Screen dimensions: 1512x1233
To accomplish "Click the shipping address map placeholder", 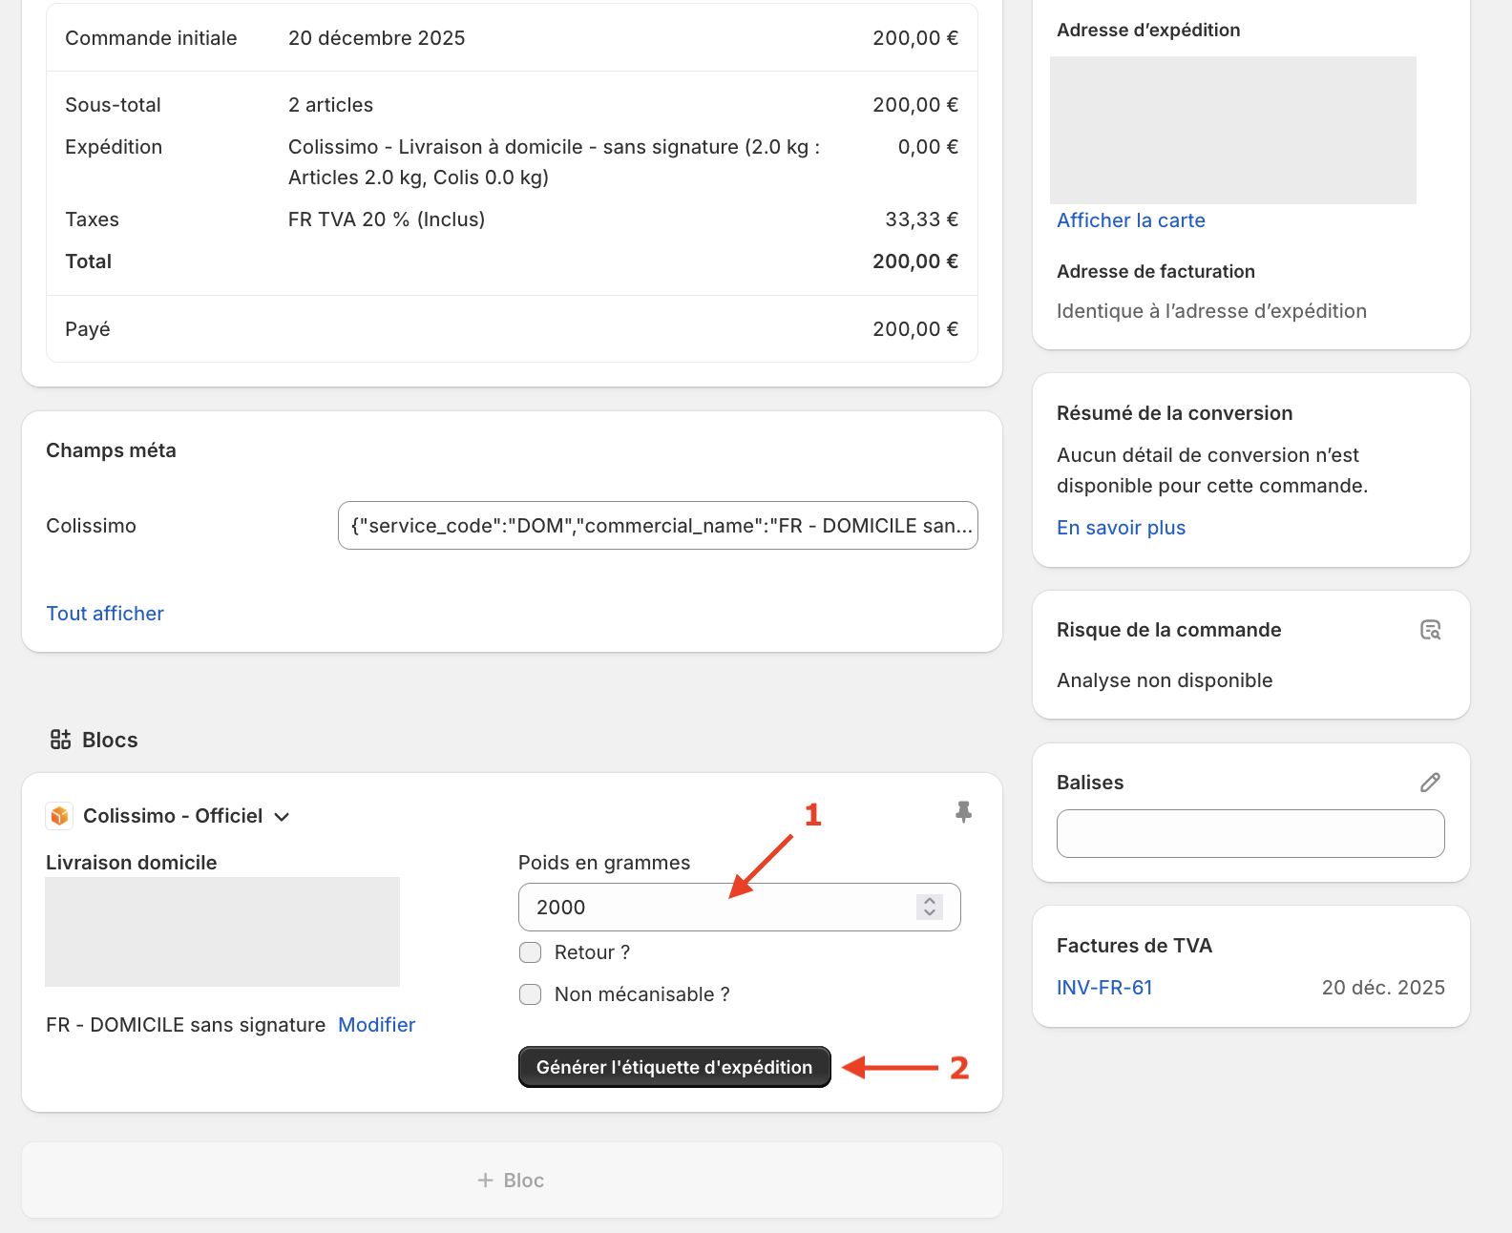I will point(1233,130).
